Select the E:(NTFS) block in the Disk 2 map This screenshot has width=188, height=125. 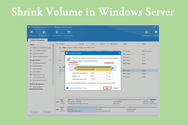(x=82, y=109)
